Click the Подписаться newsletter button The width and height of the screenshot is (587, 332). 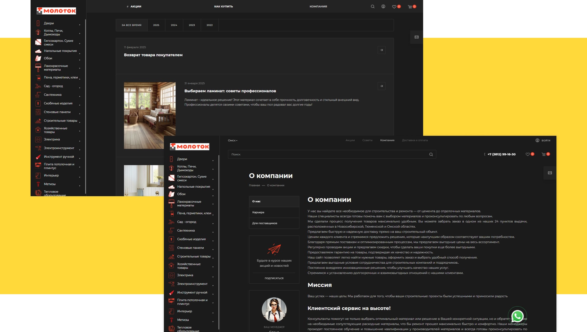tap(274, 278)
